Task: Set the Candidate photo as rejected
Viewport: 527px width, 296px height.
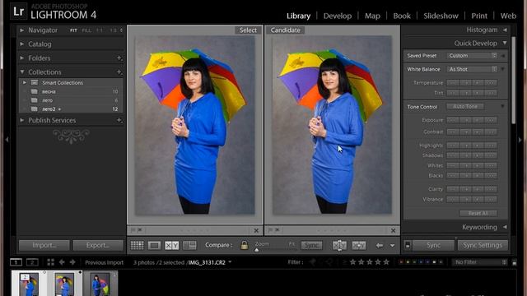Action: (x=277, y=230)
